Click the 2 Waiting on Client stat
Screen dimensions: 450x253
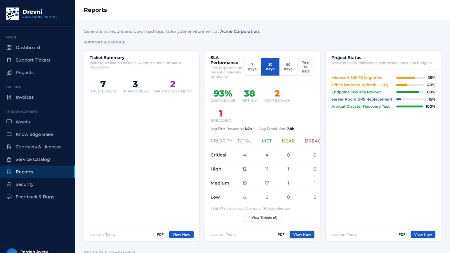[173, 87]
